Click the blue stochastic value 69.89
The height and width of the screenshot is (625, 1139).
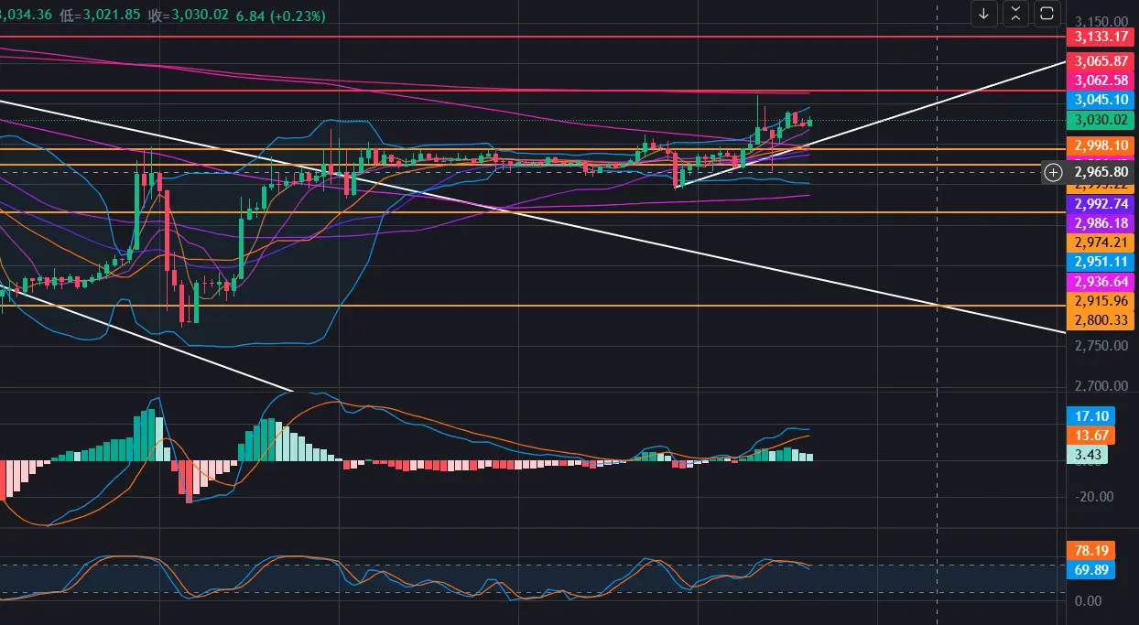[x=1090, y=570]
